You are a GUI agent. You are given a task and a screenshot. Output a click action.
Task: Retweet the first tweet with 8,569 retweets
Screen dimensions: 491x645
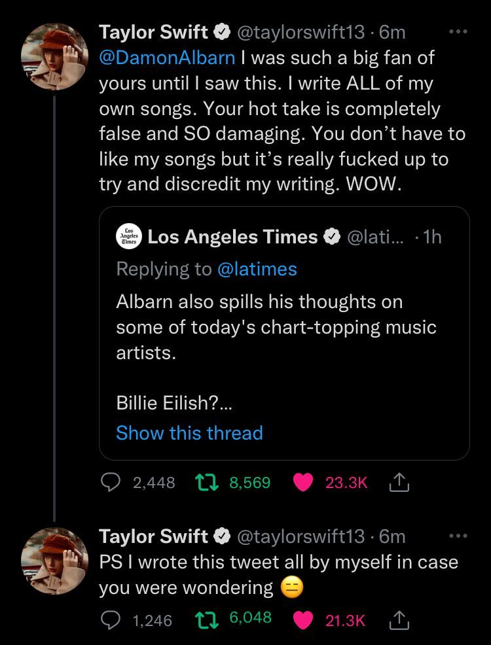pos(207,483)
